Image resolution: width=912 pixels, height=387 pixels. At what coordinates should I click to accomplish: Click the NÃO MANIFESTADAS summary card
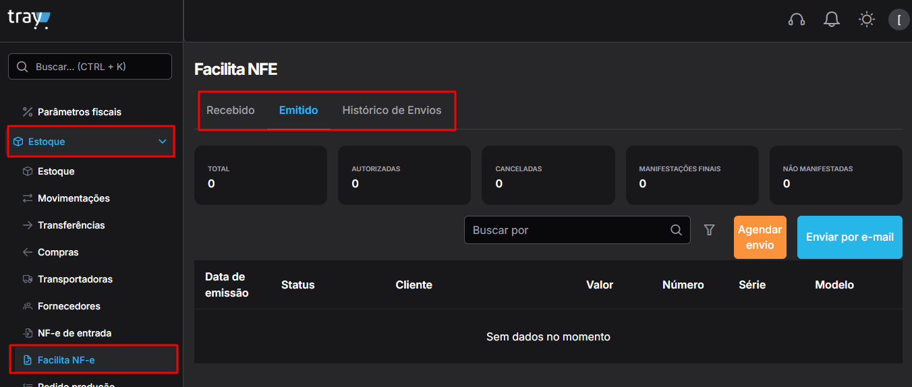click(836, 175)
